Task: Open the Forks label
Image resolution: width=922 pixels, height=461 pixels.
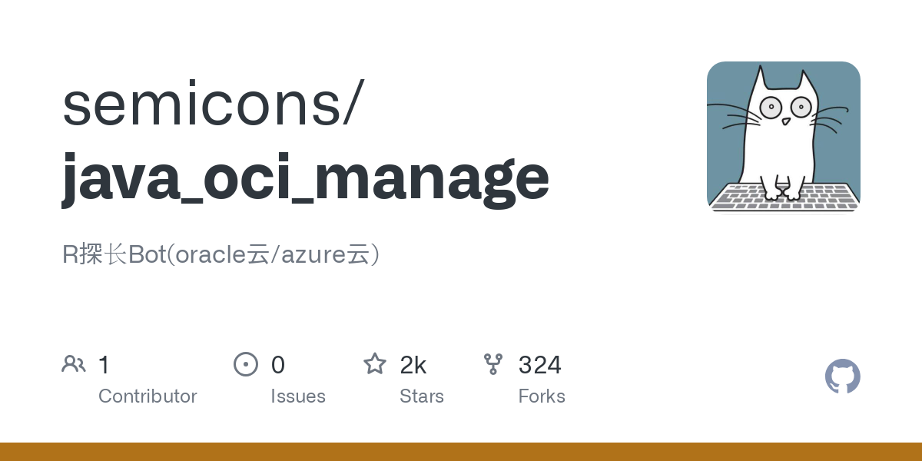Action: 542,396
